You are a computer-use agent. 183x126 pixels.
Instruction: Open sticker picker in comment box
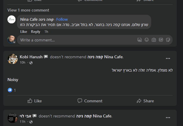click(168, 40)
